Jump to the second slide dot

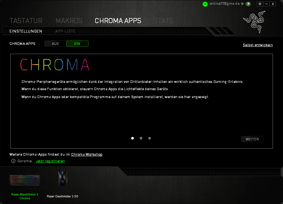pyautogui.click(x=141, y=138)
